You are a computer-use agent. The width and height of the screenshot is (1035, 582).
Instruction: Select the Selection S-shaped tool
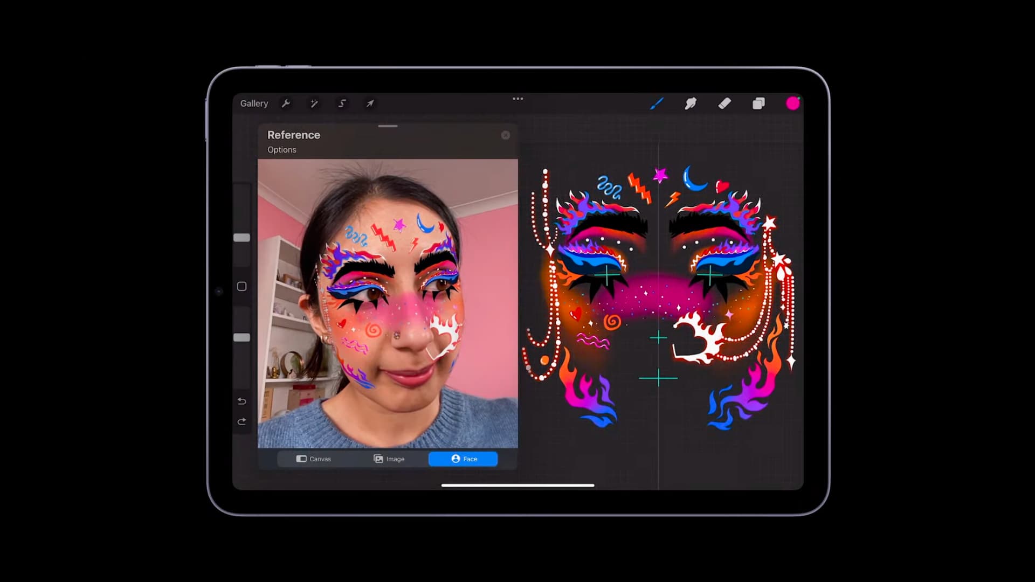point(342,103)
